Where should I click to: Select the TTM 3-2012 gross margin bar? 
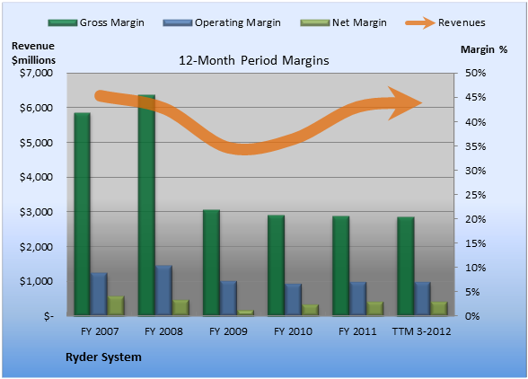pos(406,266)
